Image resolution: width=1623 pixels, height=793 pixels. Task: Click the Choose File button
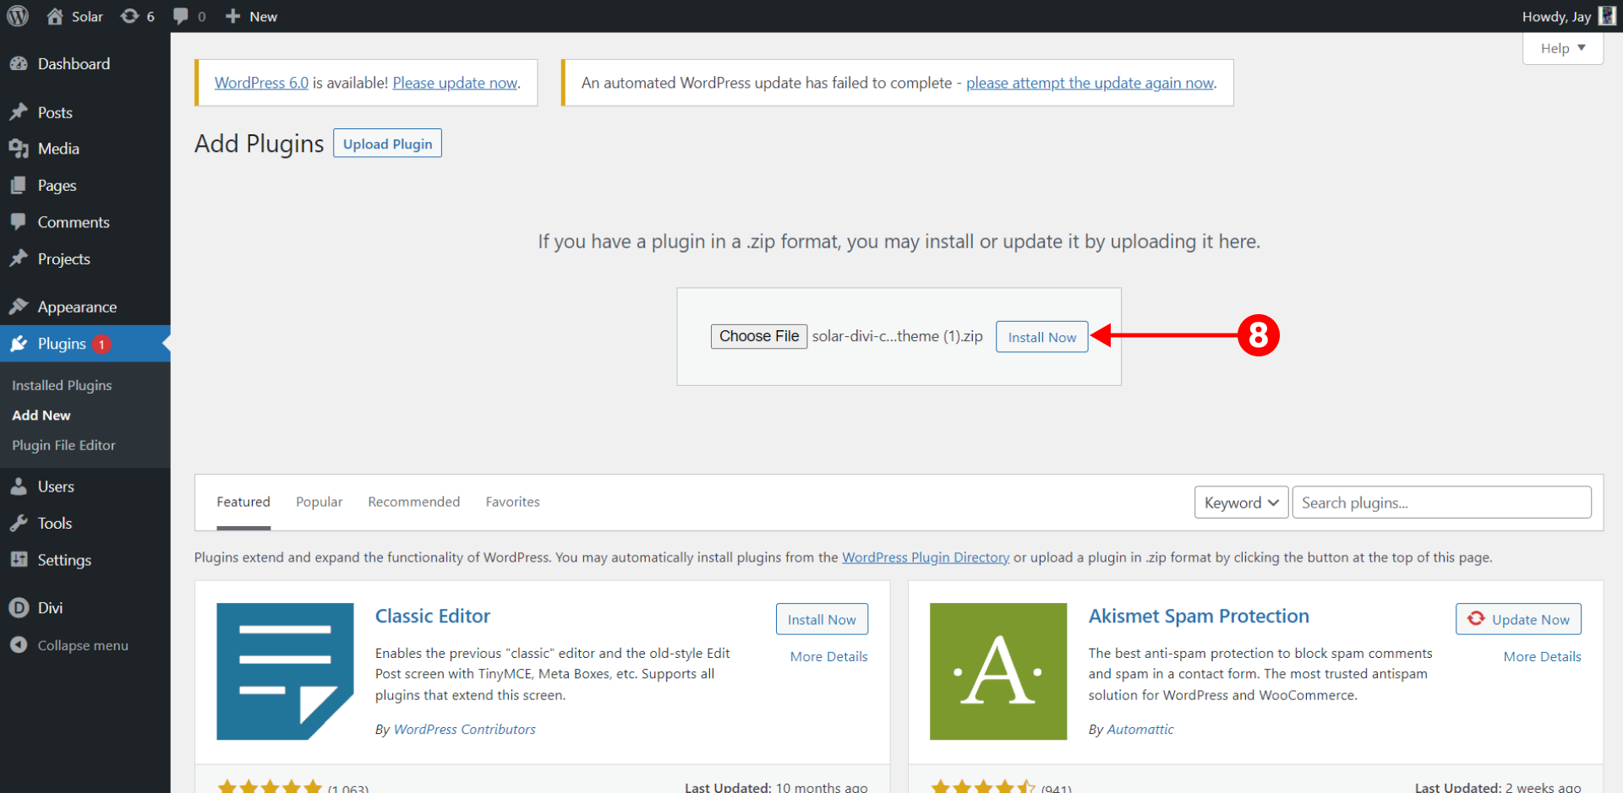[x=759, y=336]
